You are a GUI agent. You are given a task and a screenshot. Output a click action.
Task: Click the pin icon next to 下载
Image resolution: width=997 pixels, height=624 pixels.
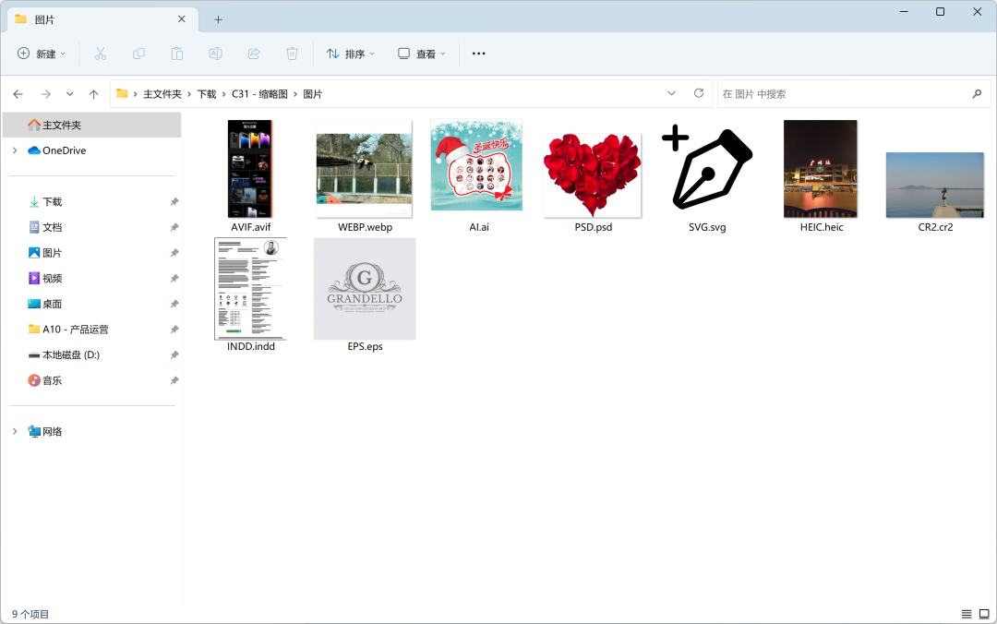pyautogui.click(x=174, y=201)
